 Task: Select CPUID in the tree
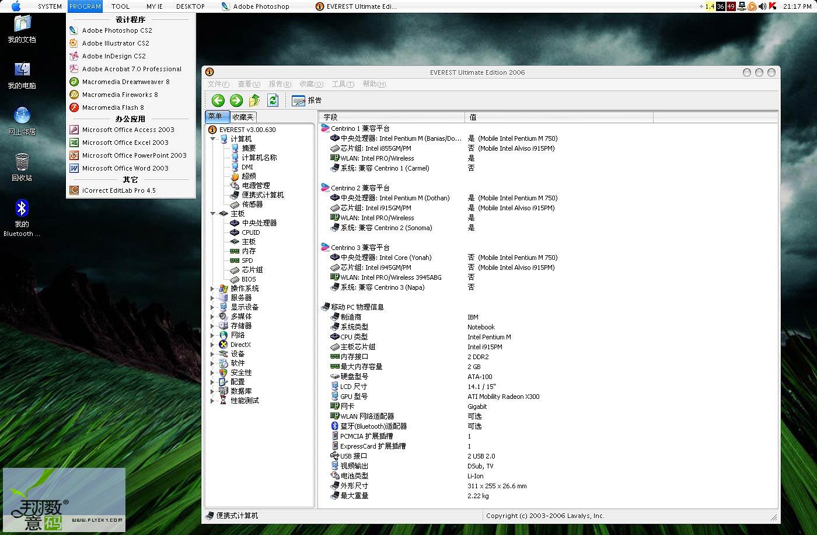[x=251, y=232]
